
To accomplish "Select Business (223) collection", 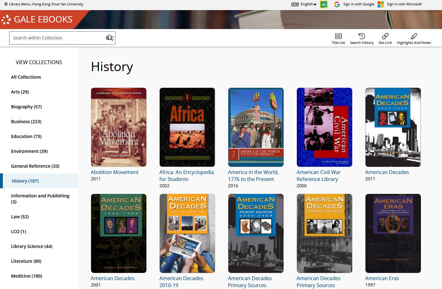I will pos(26,122).
